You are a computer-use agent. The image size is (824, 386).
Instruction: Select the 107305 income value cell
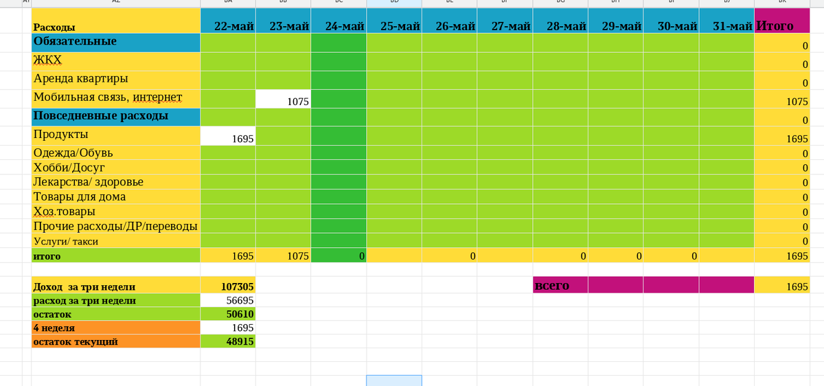coord(228,286)
